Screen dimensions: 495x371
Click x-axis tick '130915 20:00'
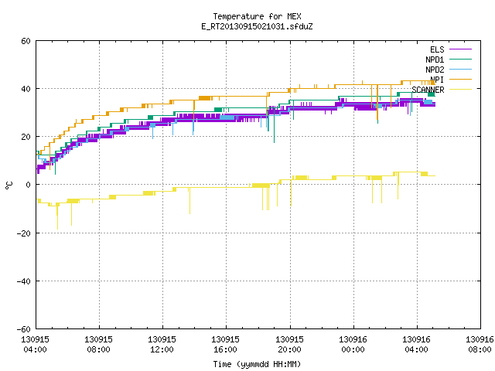point(289,345)
